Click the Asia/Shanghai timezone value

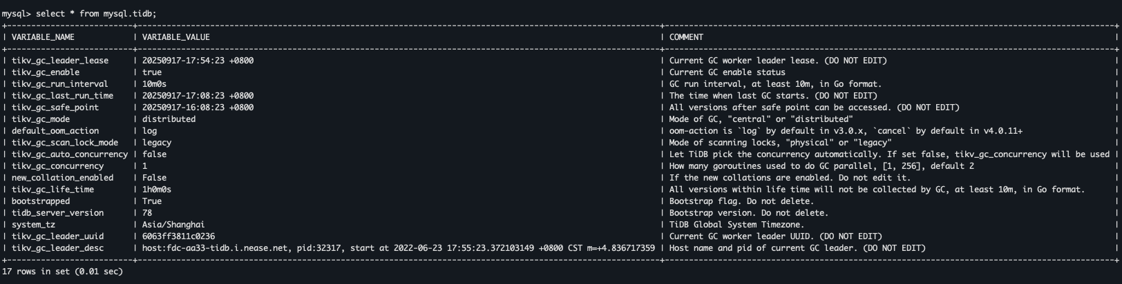[173, 225]
